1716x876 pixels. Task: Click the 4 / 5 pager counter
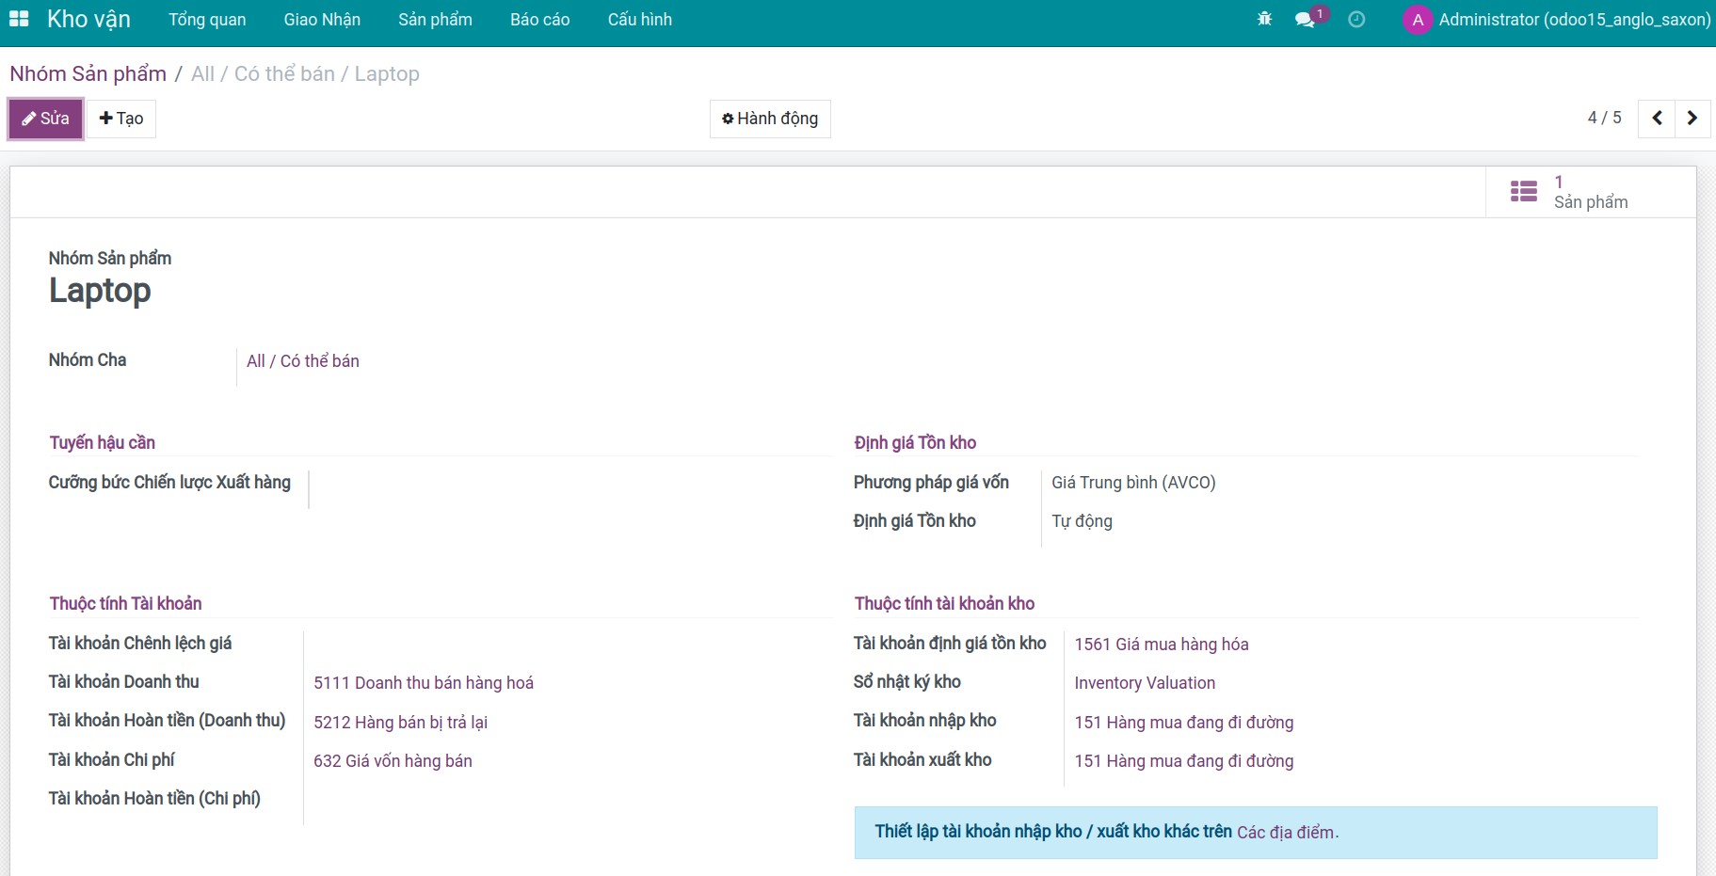(x=1604, y=118)
